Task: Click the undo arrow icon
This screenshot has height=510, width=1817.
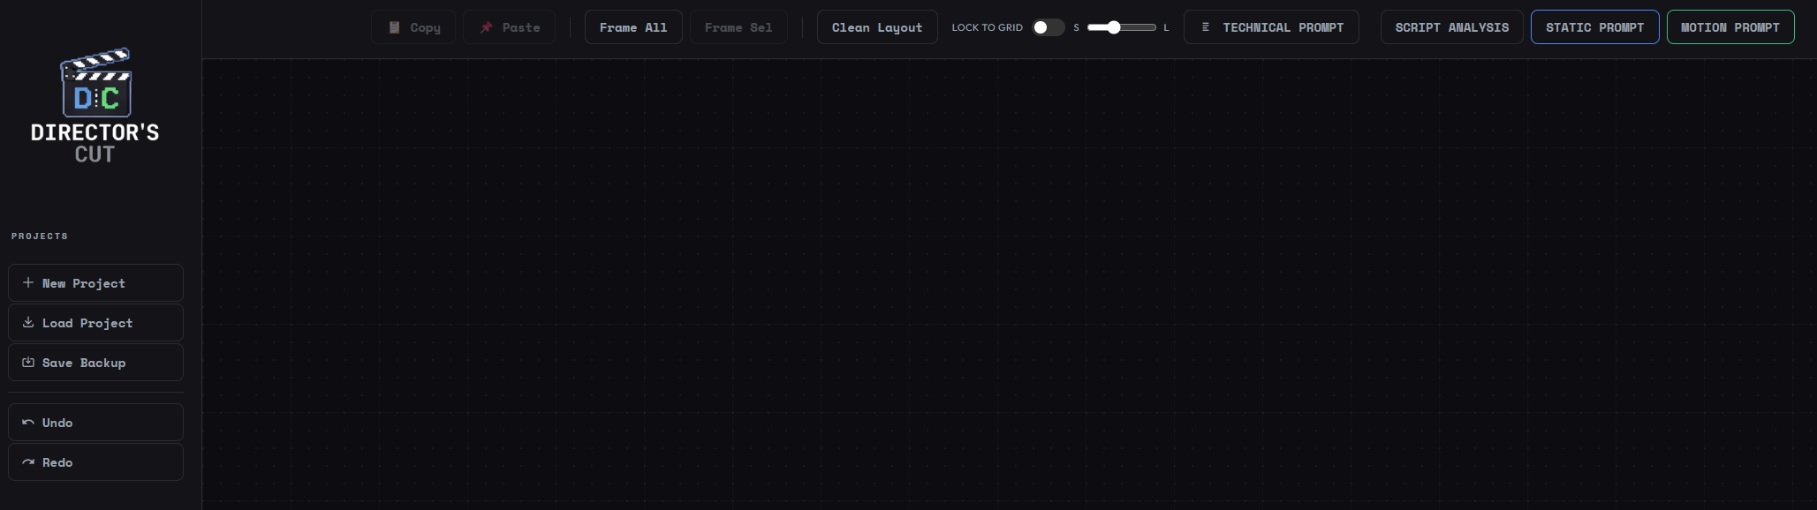Action: click(28, 422)
